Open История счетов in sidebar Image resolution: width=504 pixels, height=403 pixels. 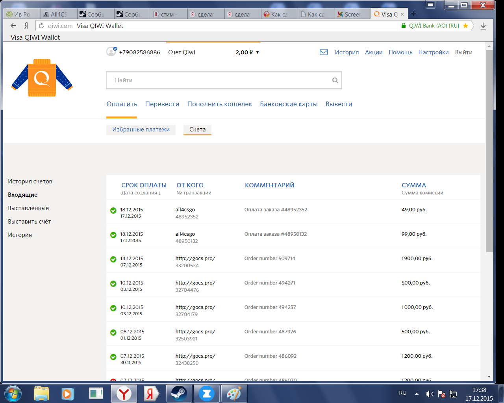30,181
